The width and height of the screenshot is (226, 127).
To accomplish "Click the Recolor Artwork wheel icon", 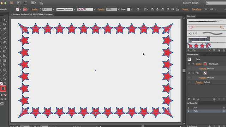I will [x=138, y=10].
